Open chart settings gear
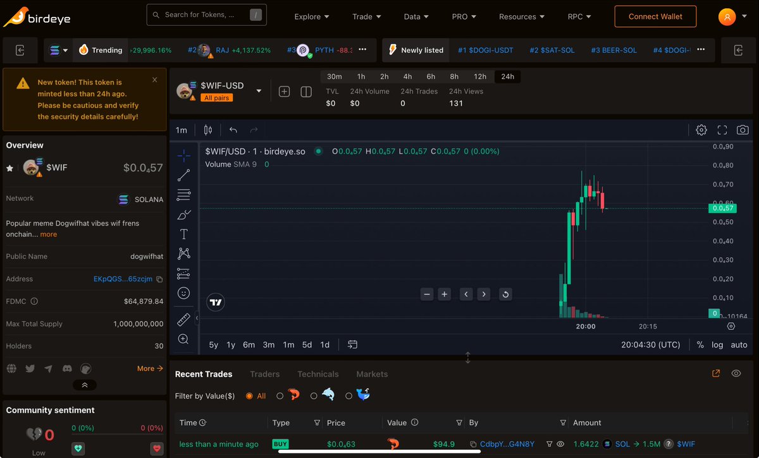The width and height of the screenshot is (759, 458). 701,130
